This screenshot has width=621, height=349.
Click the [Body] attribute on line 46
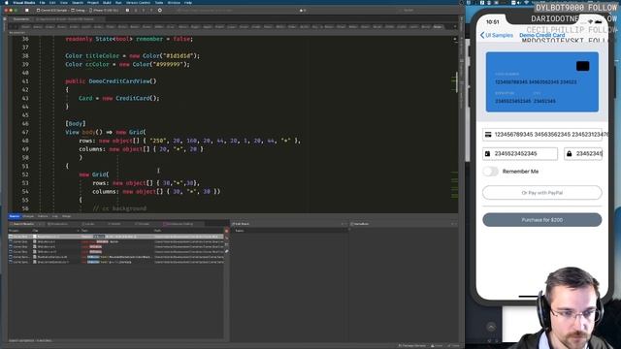76,123
